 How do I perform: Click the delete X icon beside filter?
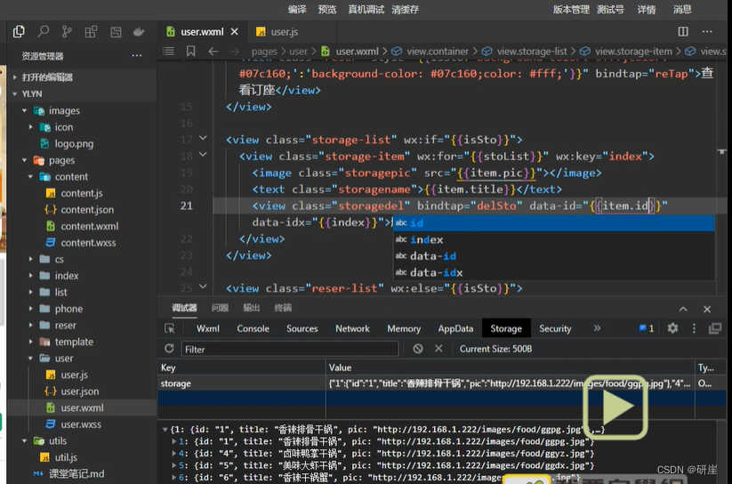(x=438, y=349)
